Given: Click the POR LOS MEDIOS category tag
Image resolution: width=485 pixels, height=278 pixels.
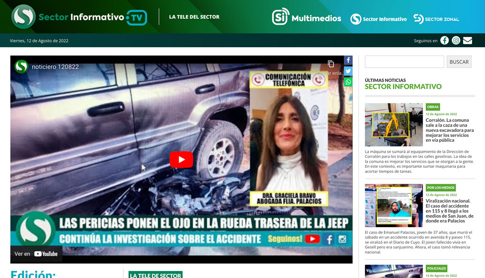Looking at the screenshot, I should (441, 187).
